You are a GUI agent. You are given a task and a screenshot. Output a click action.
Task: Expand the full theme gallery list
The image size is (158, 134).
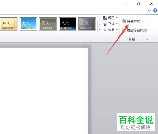[x=99, y=29]
